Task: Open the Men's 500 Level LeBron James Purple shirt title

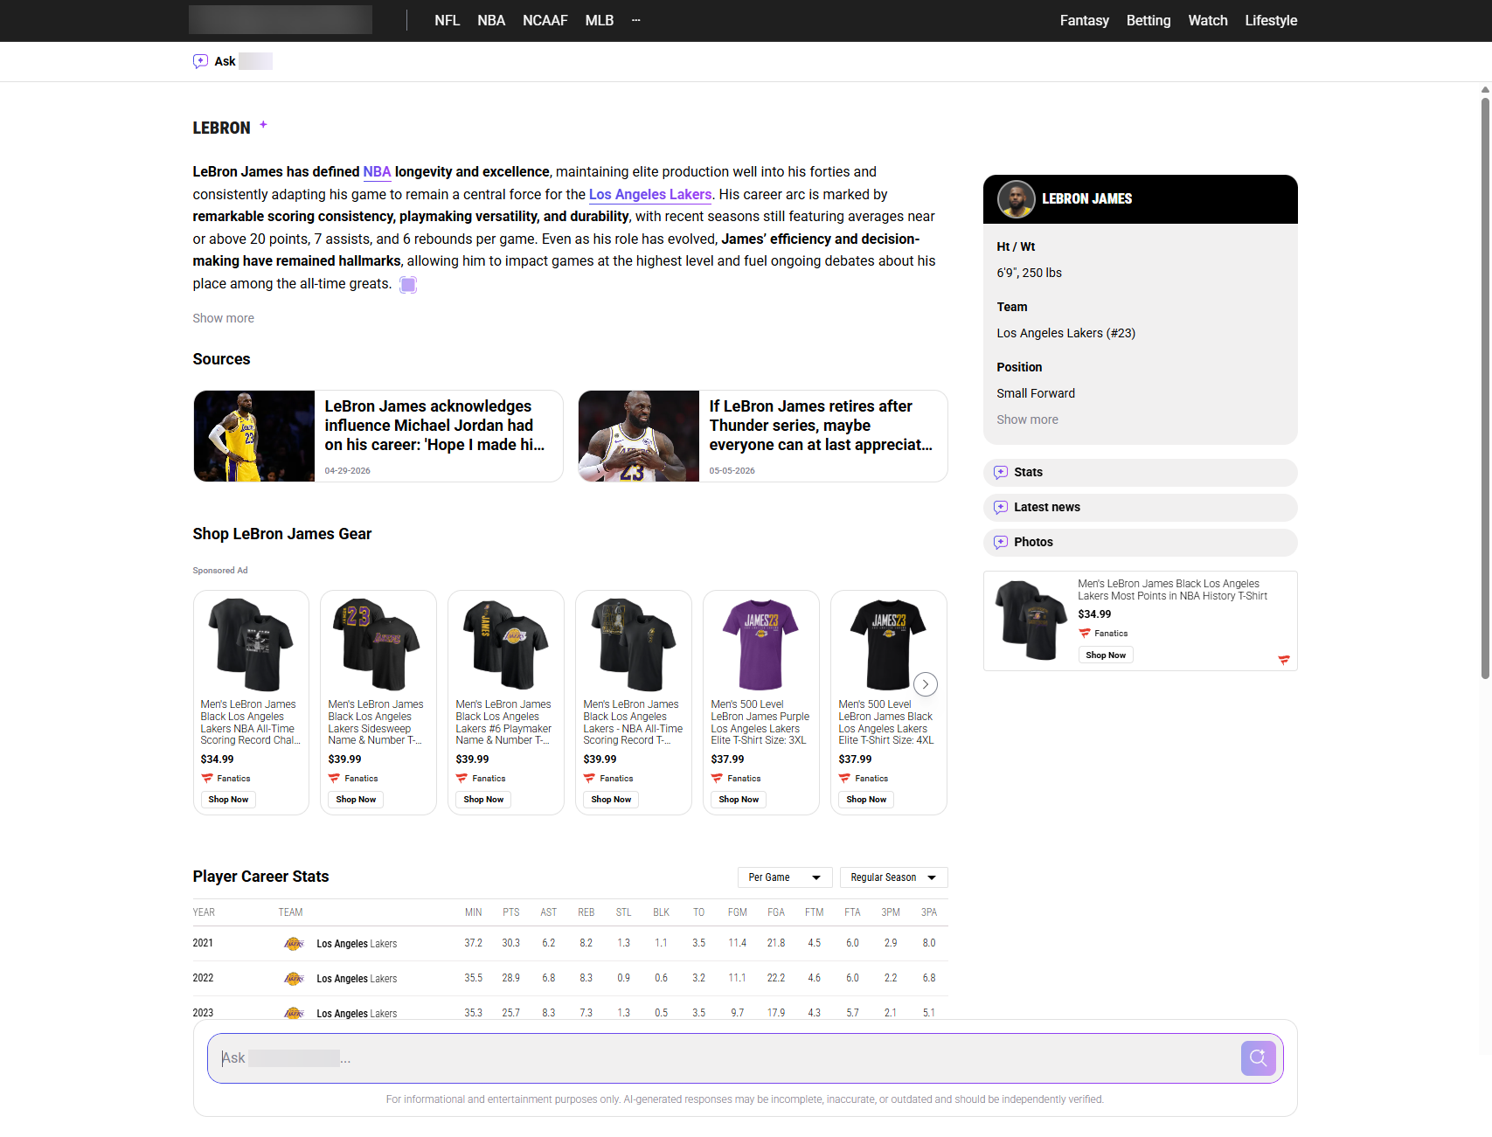Action: point(760,722)
